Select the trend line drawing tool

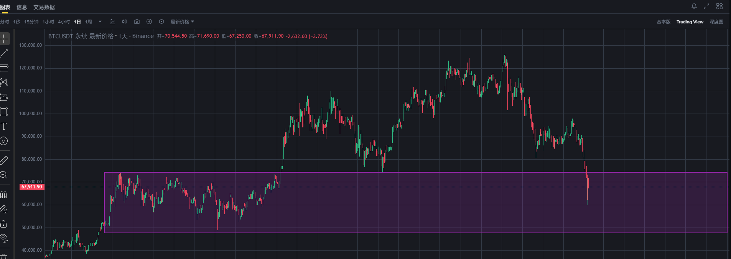pyautogui.click(x=4, y=53)
